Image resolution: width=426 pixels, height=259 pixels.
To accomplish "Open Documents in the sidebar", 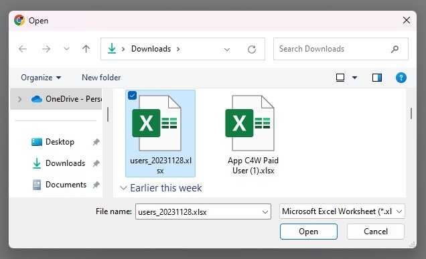I will [66, 185].
